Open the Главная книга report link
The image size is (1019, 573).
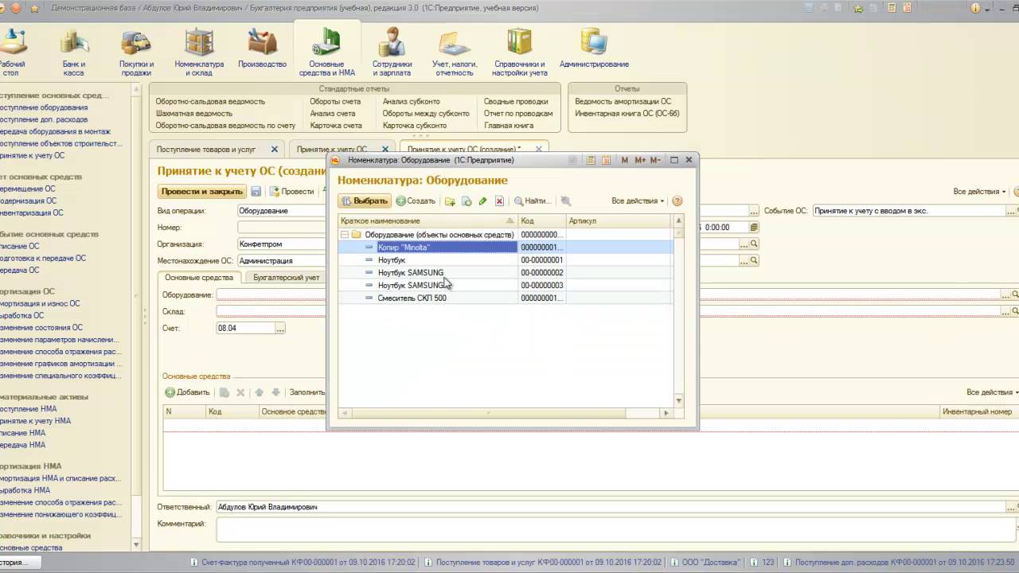coord(509,126)
